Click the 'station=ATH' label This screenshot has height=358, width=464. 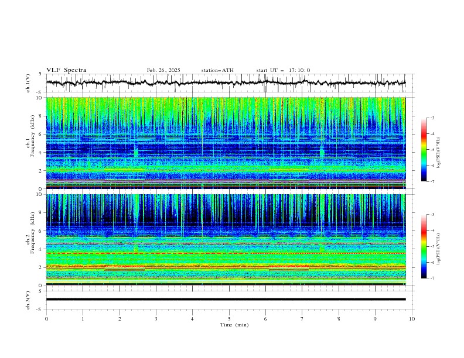(217, 70)
